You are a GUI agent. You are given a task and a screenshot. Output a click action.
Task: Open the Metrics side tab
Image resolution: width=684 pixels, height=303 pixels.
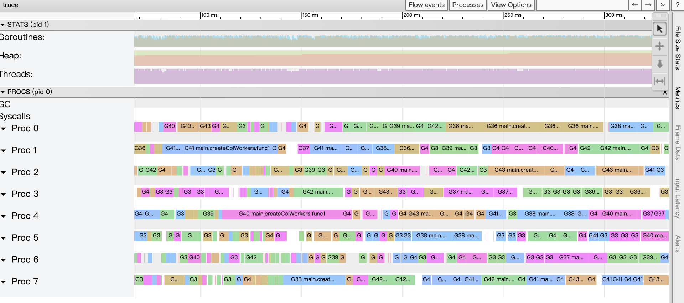pyautogui.click(x=678, y=97)
